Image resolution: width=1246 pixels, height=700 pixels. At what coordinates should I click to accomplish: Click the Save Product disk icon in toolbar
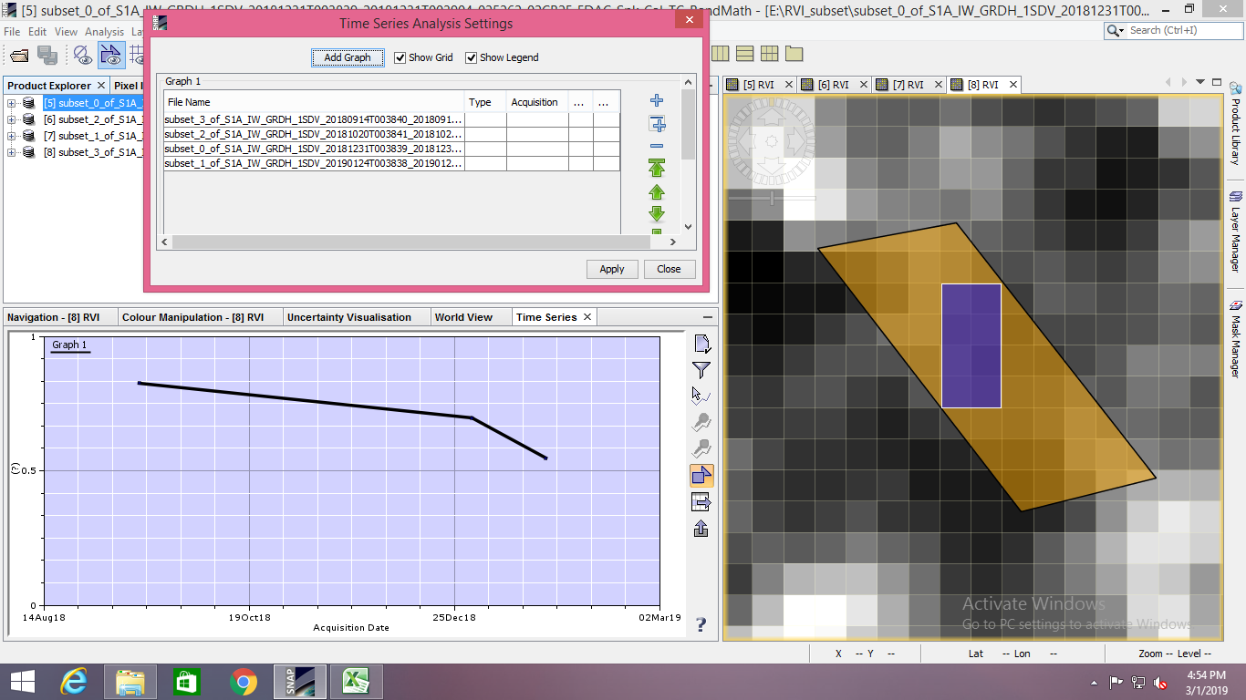click(x=47, y=57)
